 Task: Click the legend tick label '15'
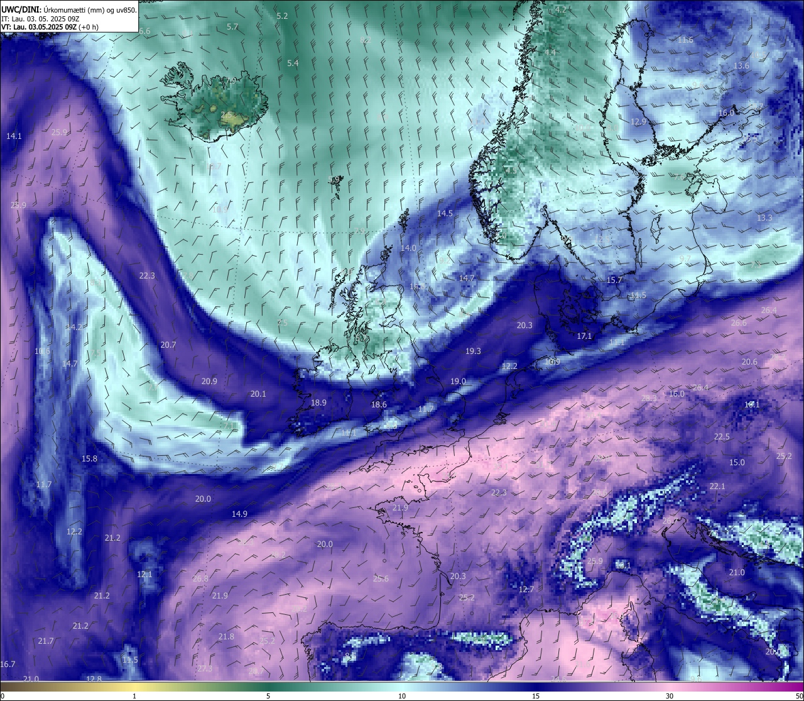[x=536, y=696]
